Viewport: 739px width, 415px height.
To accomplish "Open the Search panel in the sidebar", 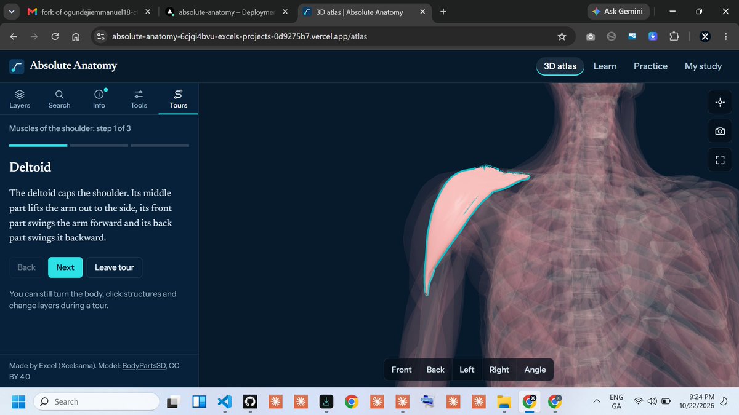I will (59, 99).
